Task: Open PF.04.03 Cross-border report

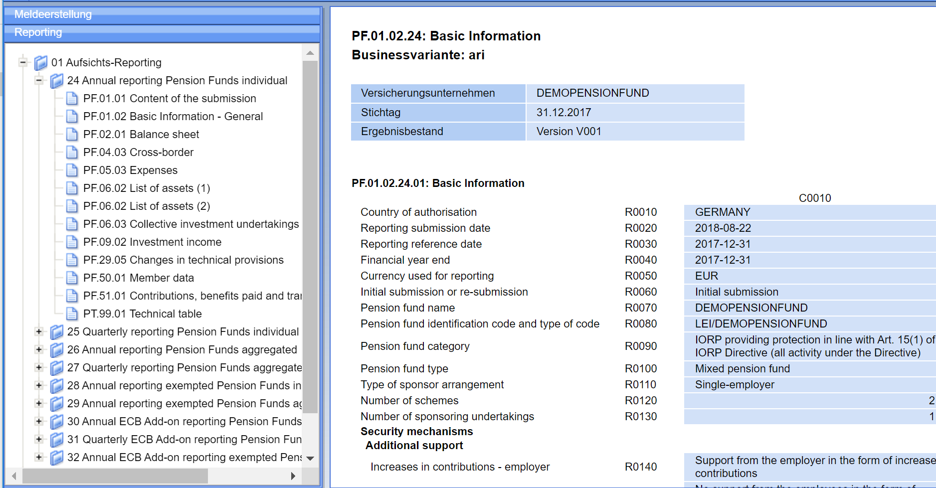Action: point(138,153)
